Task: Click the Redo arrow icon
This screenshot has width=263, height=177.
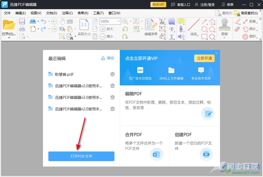Action: pyautogui.click(x=44, y=29)
